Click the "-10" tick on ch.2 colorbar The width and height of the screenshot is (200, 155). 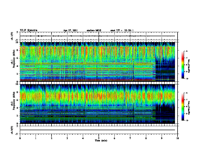coord(187,121)
